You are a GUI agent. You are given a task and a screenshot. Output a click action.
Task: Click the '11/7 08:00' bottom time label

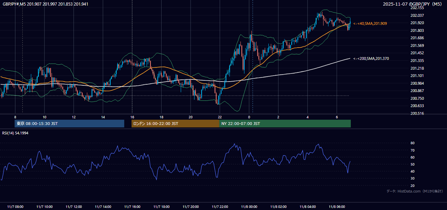click(x=15, y=207)
